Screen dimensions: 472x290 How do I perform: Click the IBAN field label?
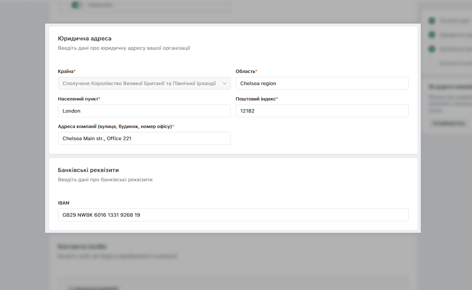point(63,203)
